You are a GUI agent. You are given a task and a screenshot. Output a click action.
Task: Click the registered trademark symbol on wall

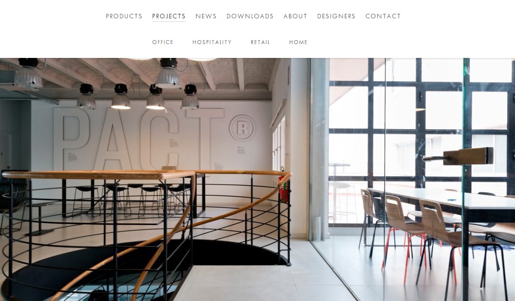click(x=242, y=128)
